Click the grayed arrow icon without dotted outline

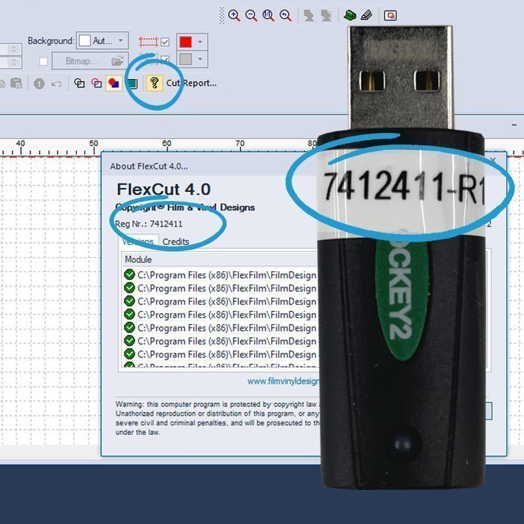[x=309, y=15]
